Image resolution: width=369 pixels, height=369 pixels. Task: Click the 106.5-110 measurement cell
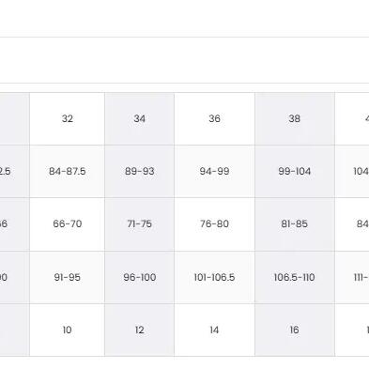[x=295, y=277]
